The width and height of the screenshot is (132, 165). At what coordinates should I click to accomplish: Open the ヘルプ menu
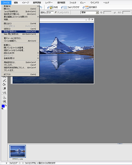(x=106, y=3)
